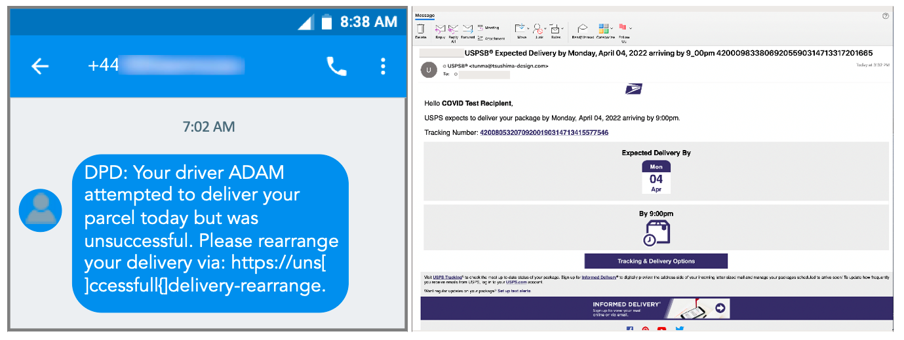
Task: Expand the Move dropdown arrow
Action: coord(528,28)
